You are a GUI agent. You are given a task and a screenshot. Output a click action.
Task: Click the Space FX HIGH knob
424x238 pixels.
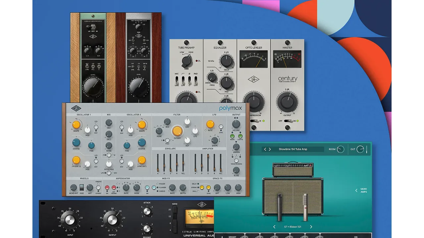238,187
